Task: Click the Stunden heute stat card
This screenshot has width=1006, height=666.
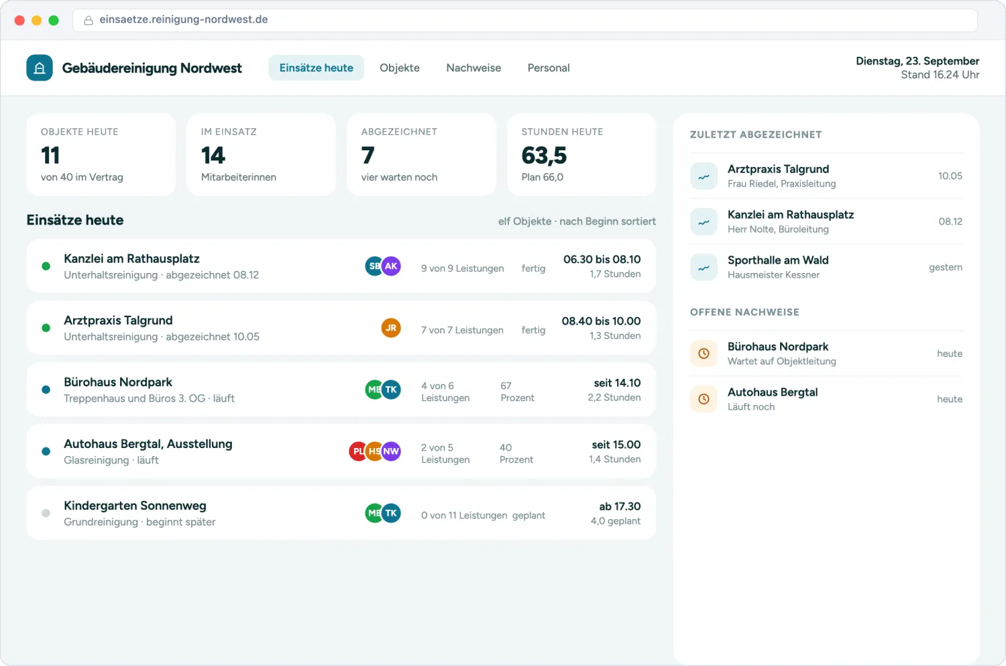Action: pyautogui.click(x=581, y=154)
